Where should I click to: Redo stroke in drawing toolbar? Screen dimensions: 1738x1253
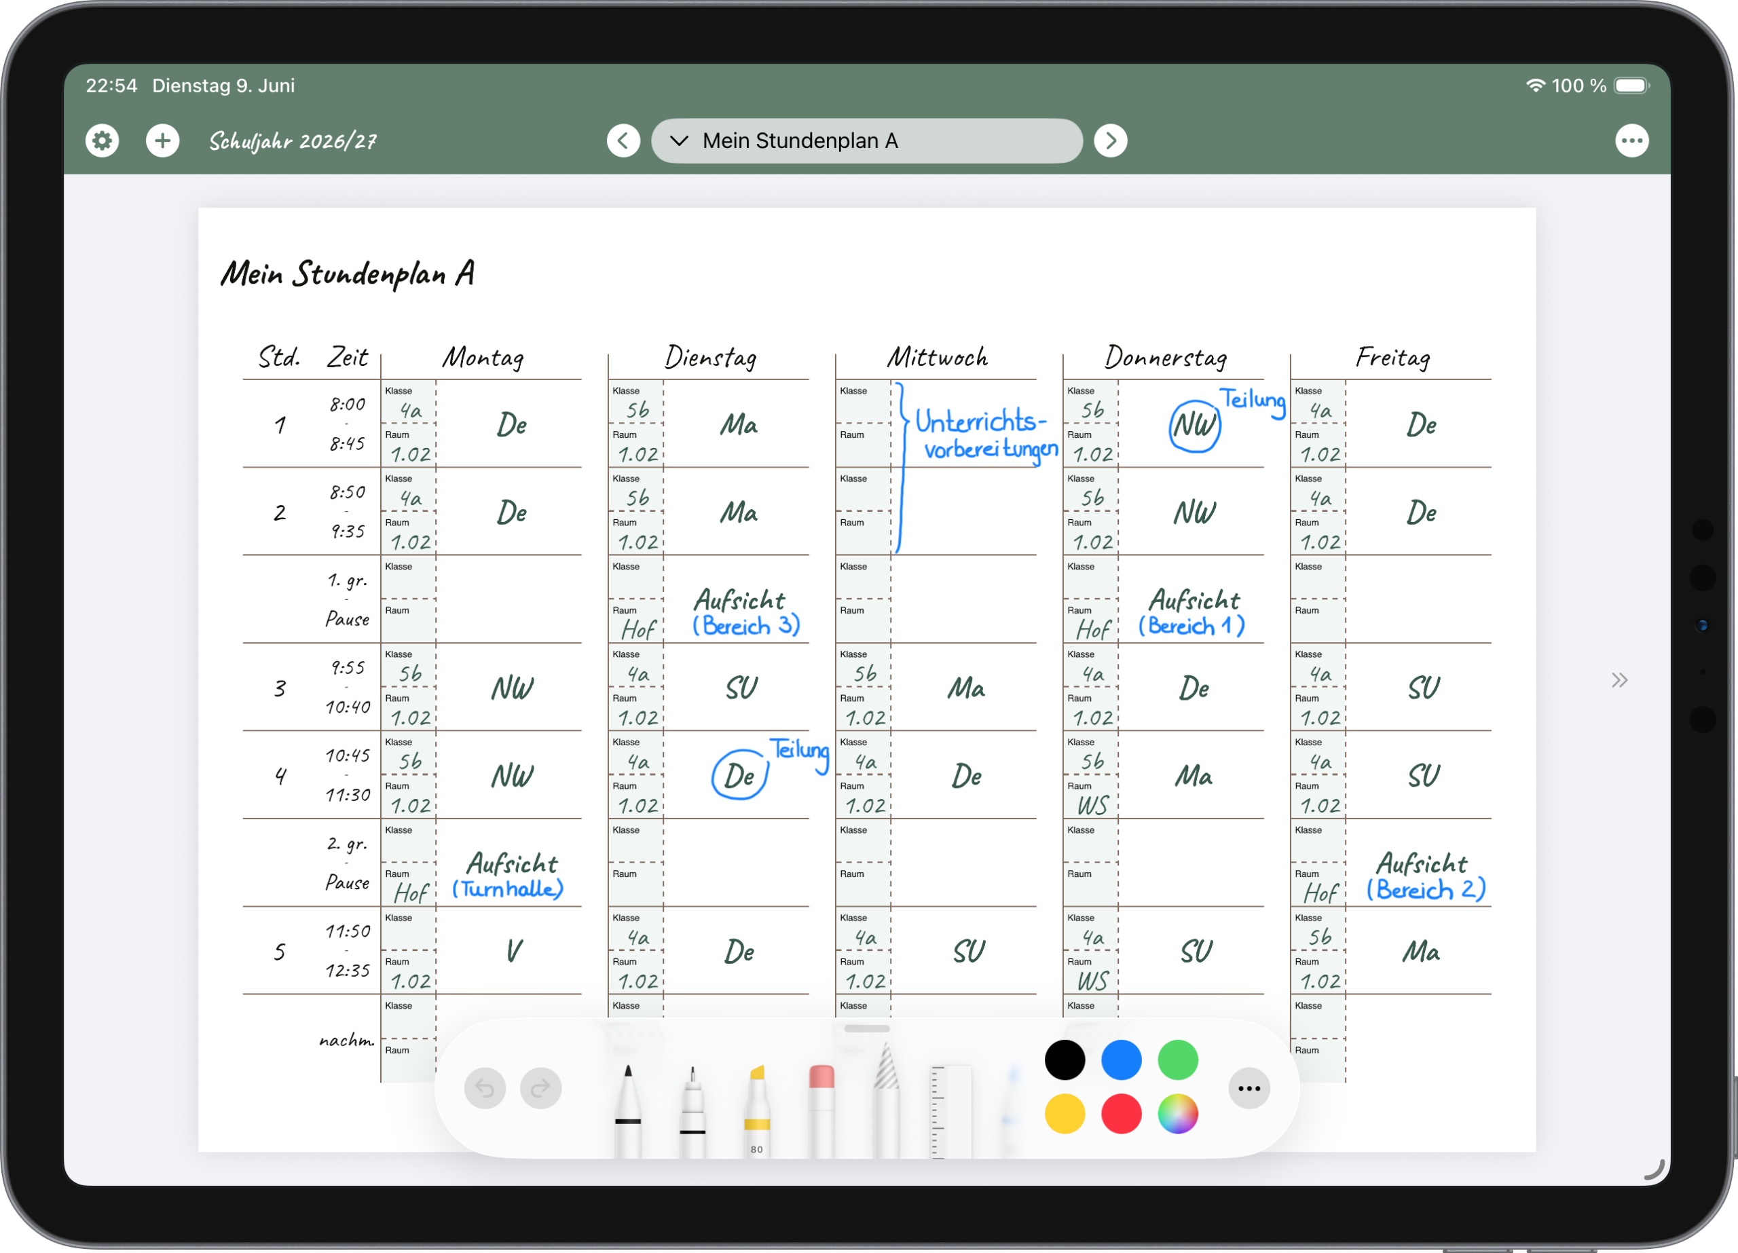[540, 1088]
